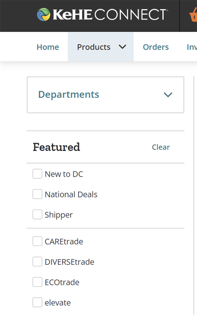Enable the New to DC checkbox
197x330 pixels.
tap(37, 174)
